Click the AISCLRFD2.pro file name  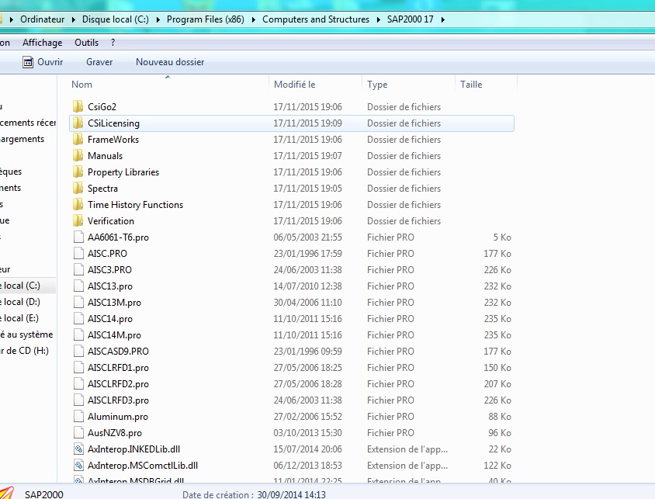point(118,383)
